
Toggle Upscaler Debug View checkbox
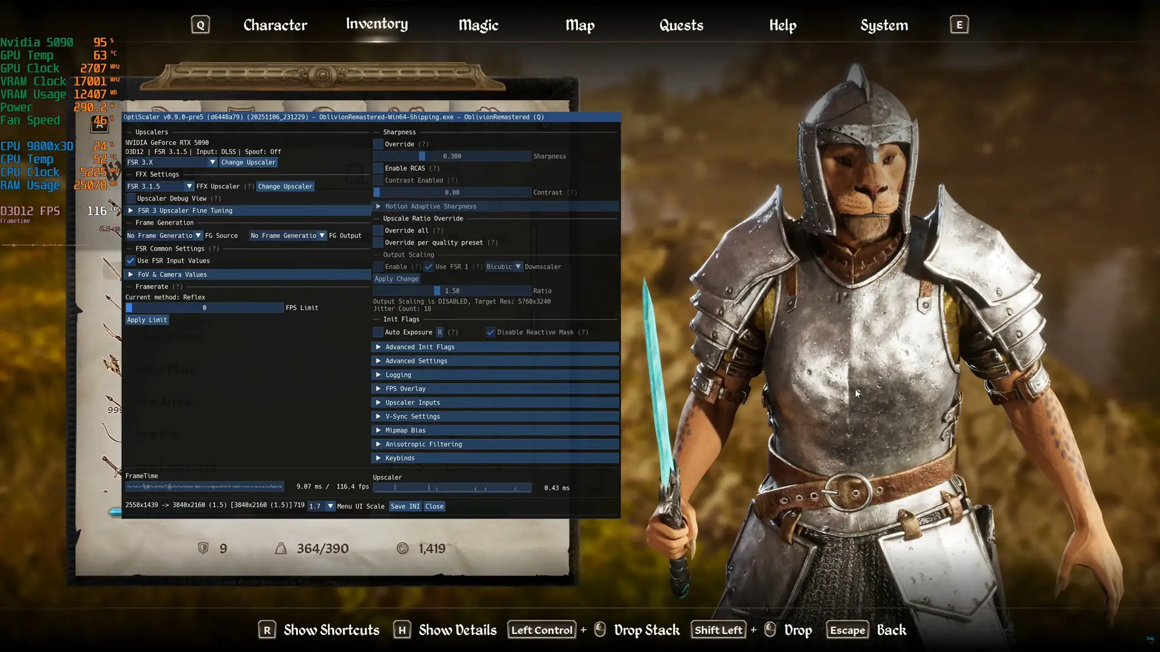[x=130, y=199]
